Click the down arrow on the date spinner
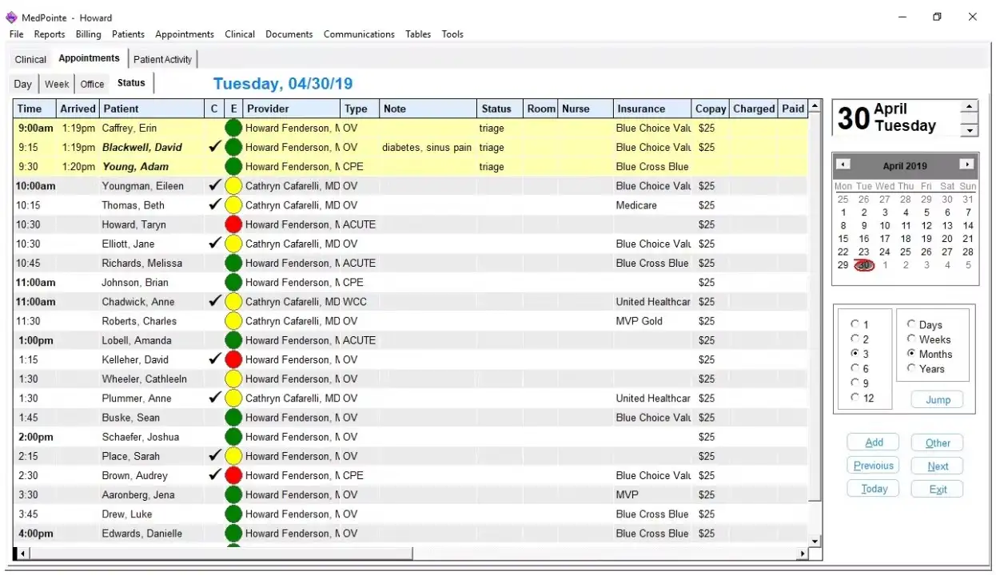Screen dimensions: 996x575 point(969,131)
